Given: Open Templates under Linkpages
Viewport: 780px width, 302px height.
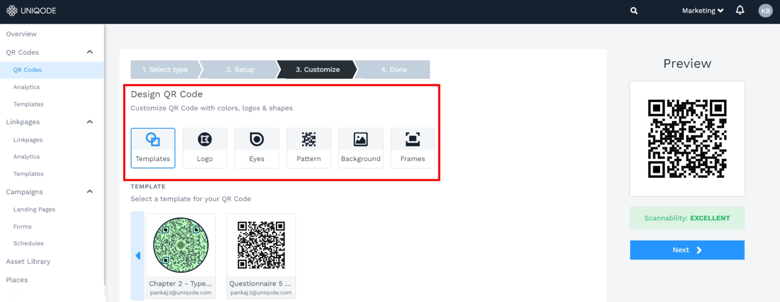Looking at the screenshot, I should coord(28,174).
